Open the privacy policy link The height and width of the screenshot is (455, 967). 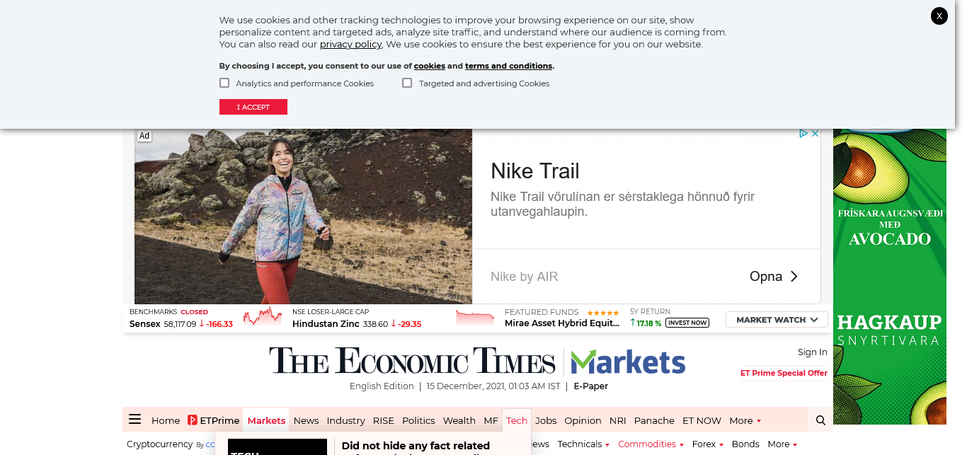350,44
